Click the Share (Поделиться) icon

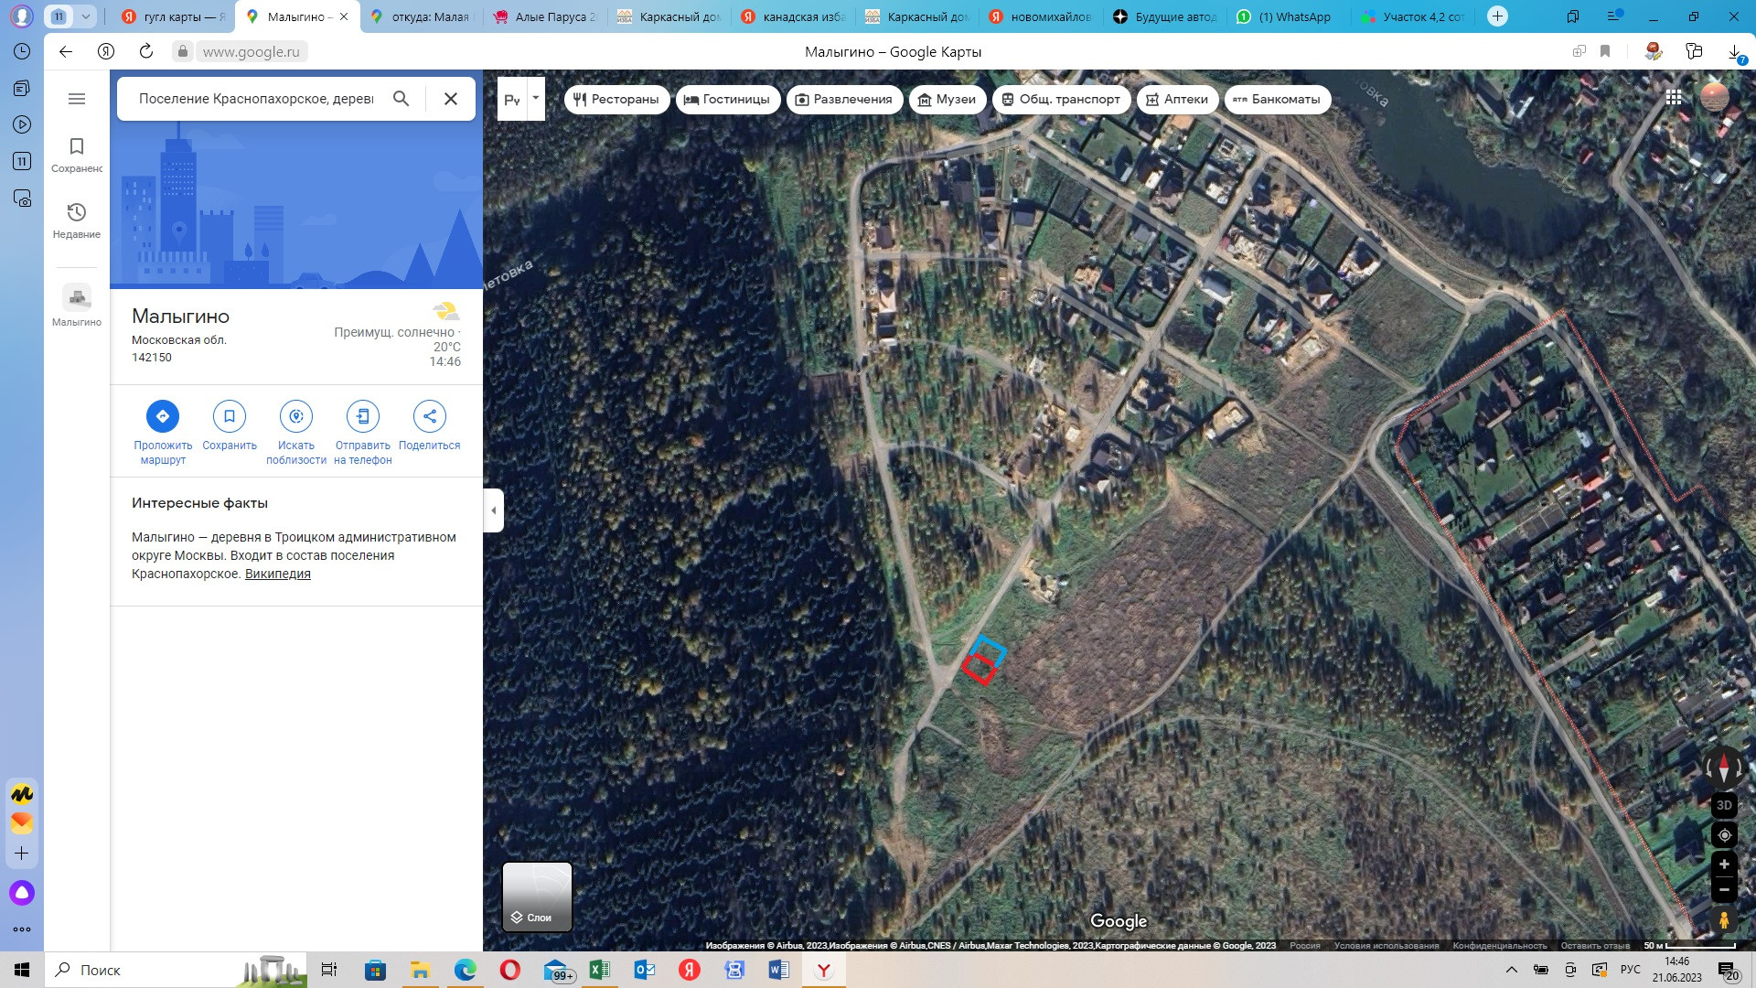429,416
